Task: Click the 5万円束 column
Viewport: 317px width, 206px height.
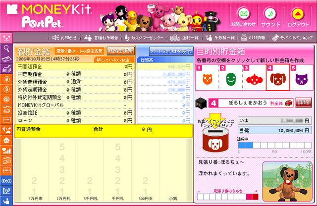Action: [x=34, y=170]
